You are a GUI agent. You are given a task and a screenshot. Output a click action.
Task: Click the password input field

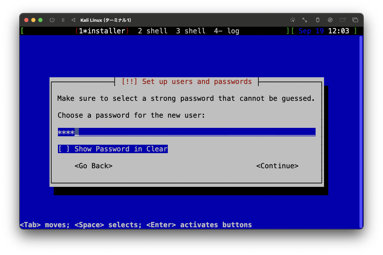(186, 132)
